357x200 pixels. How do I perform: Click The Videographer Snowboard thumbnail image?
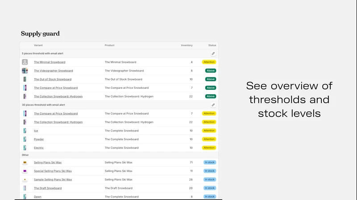[25, 71]
